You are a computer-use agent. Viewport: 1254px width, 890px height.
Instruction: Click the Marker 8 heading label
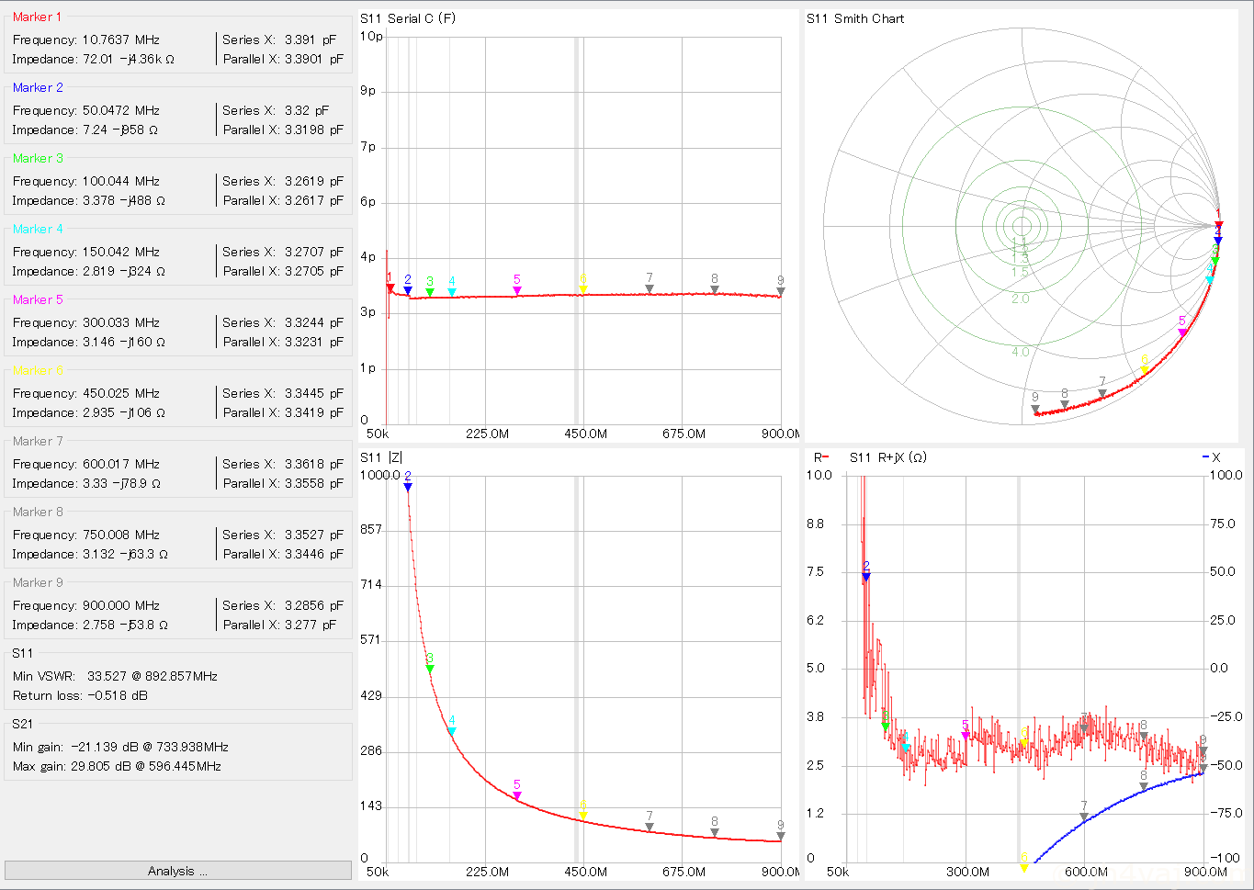(x=38, y=512)
